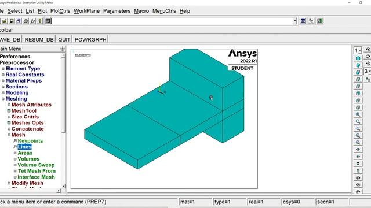Click inside the command input field
The image size is (371, 208).
(172, 21)
